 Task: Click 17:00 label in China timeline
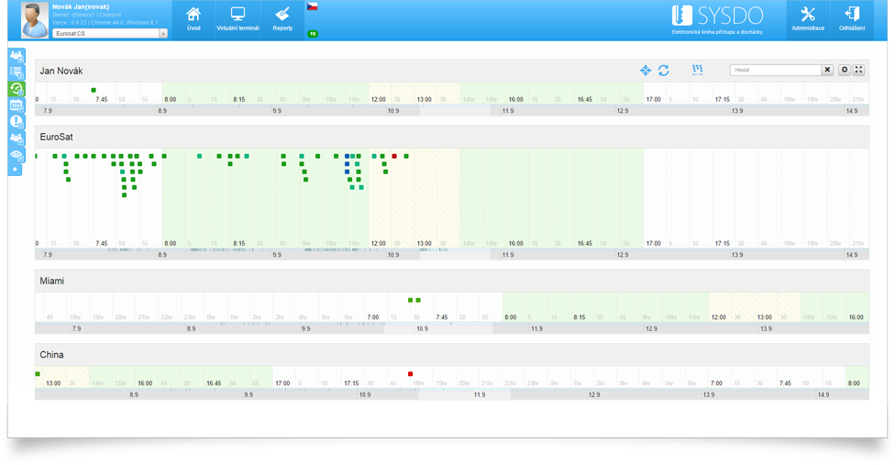(x=282, y=383)
